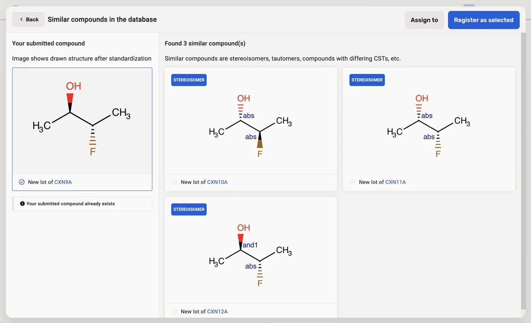Click Register as selected button

[483, 20]
